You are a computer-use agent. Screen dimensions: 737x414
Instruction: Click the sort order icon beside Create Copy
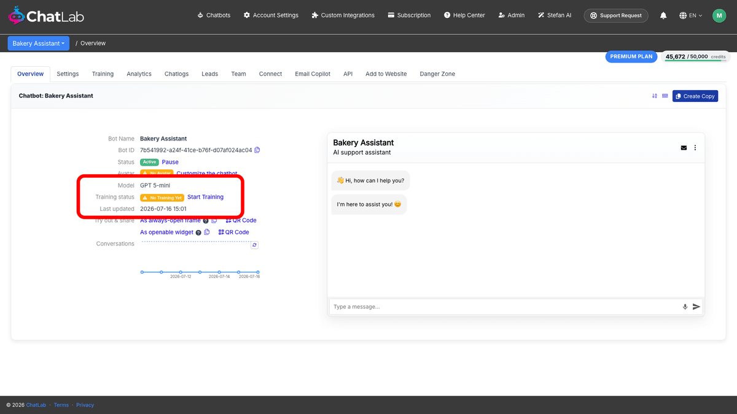[x=655, y=96]
